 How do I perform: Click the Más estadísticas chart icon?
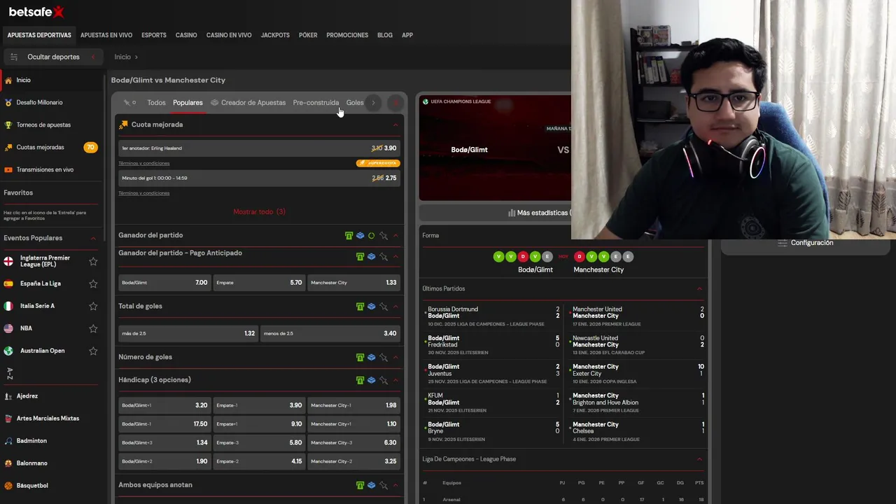coord(512,213)
